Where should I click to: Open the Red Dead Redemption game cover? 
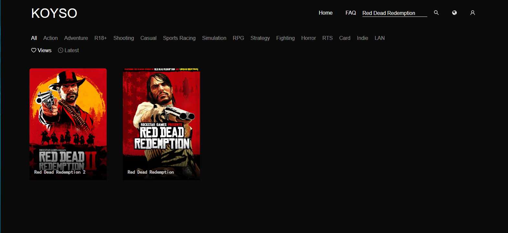click(x=161, y=124)
